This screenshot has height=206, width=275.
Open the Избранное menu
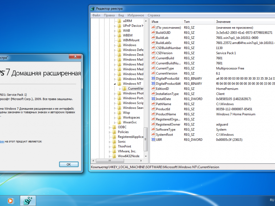136,15
